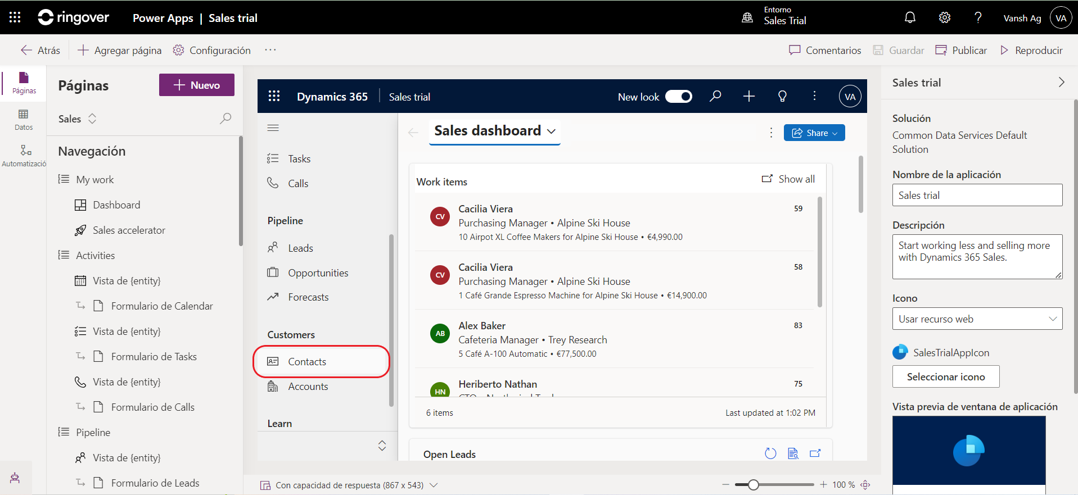
Task: Select the My work navigation group
Action: (94, 179)
